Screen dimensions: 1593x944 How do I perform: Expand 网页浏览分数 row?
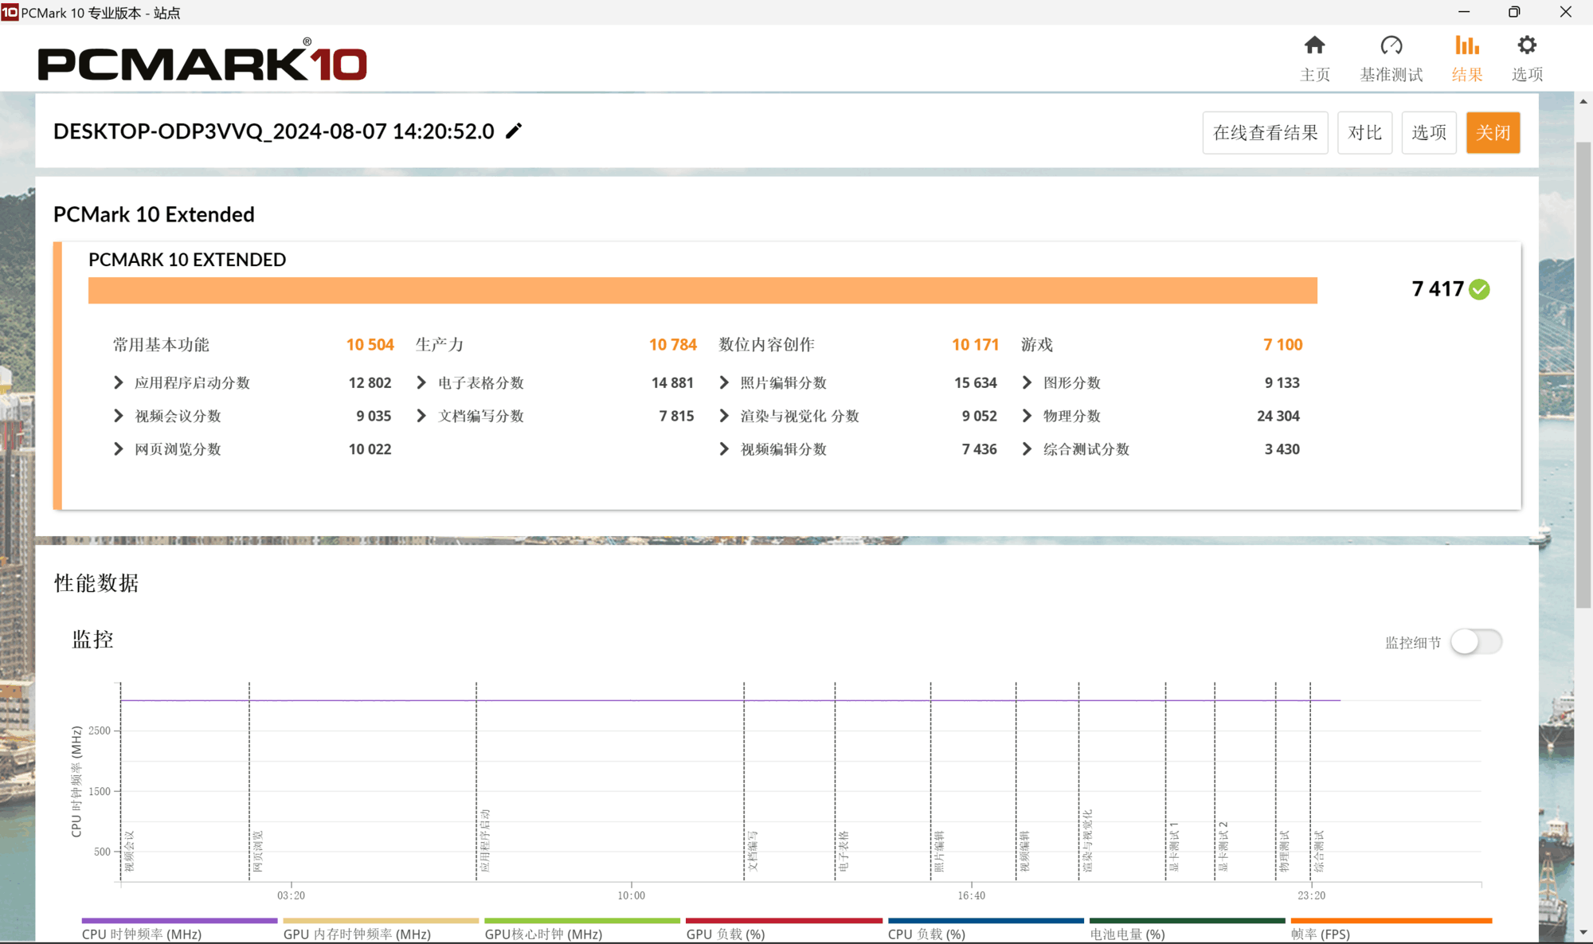119,449
